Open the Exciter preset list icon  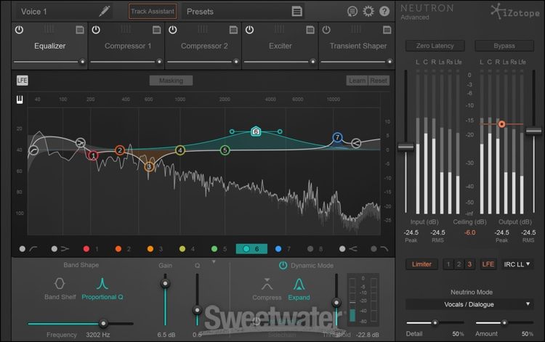pyautogui.click(x=310, y=30)
